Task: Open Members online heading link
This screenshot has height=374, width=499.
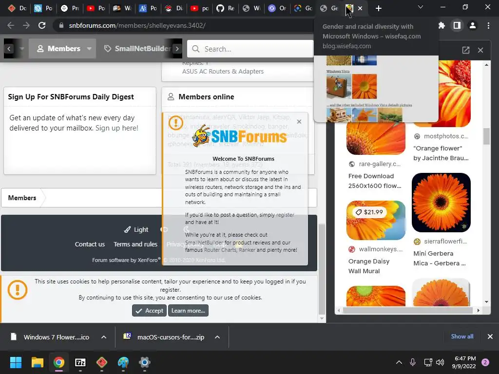Action: [206, 97]
